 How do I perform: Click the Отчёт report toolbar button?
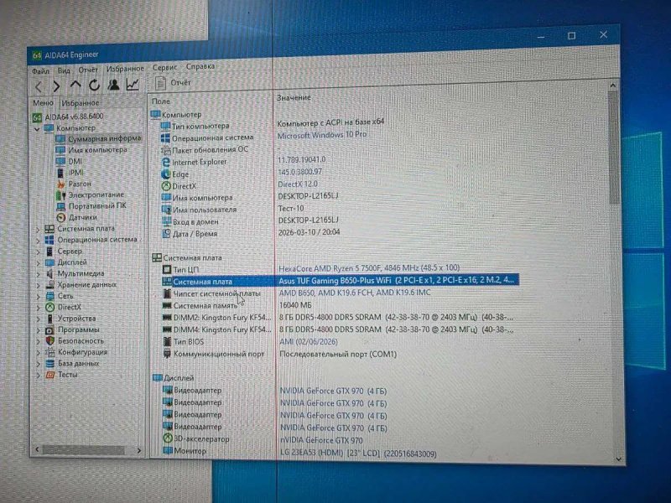(173, 83)
